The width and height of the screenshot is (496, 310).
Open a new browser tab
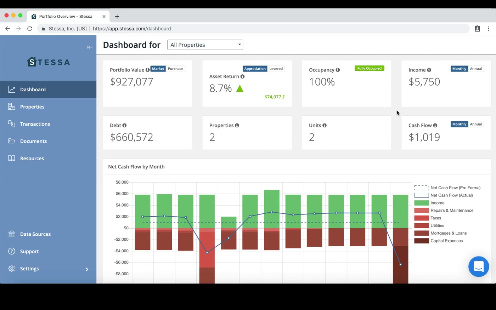[117, 17]
